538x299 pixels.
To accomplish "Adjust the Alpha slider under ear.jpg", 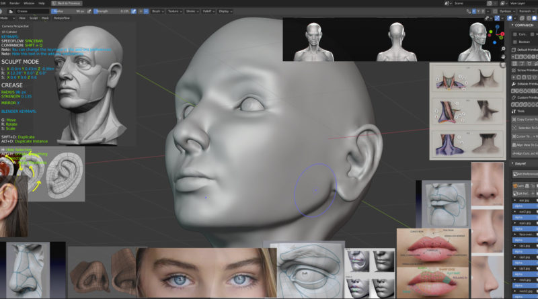I will tap(525, 206).
